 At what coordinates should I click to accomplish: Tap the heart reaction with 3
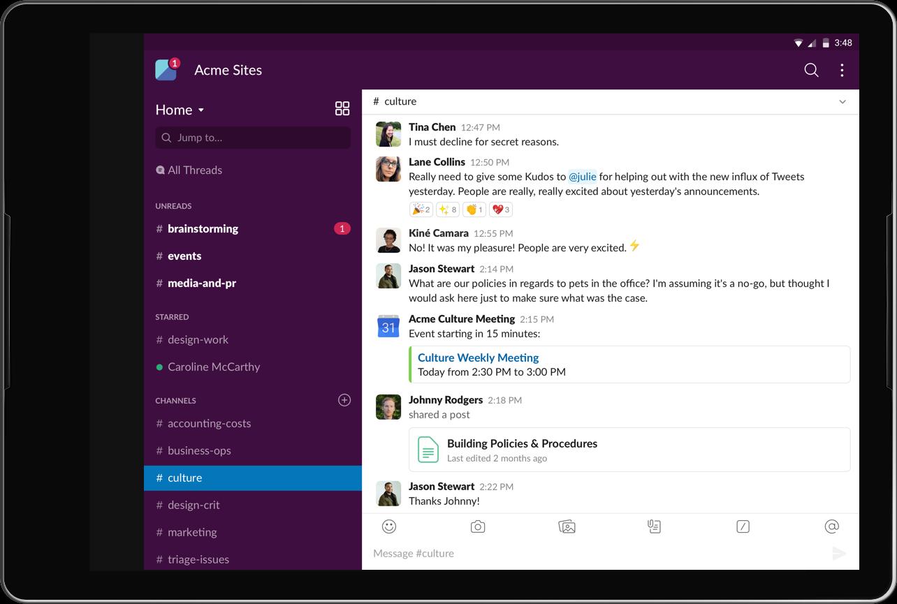[x=501, y=209]
